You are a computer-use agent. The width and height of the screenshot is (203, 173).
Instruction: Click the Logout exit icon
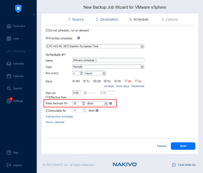9,165
